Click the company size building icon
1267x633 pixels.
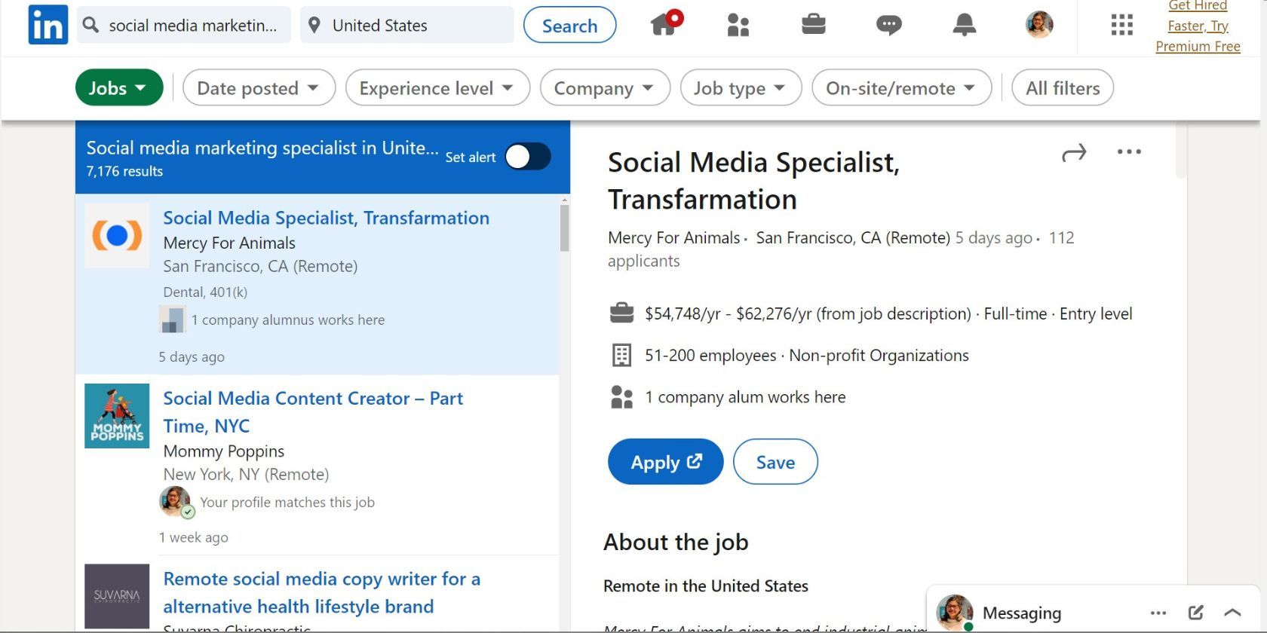(621, 355)
